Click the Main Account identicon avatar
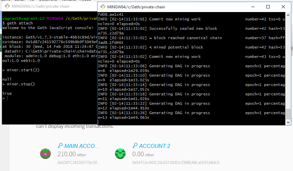Image resolution: width=293 pixels, height=171 pixels. coord(45,154)
